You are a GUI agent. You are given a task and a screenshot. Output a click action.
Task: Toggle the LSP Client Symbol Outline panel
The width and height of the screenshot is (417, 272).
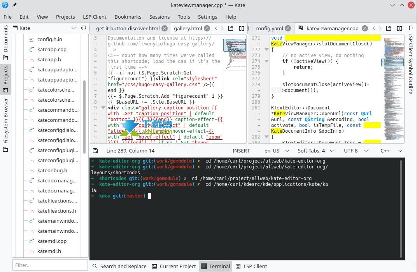click(411, 60)
